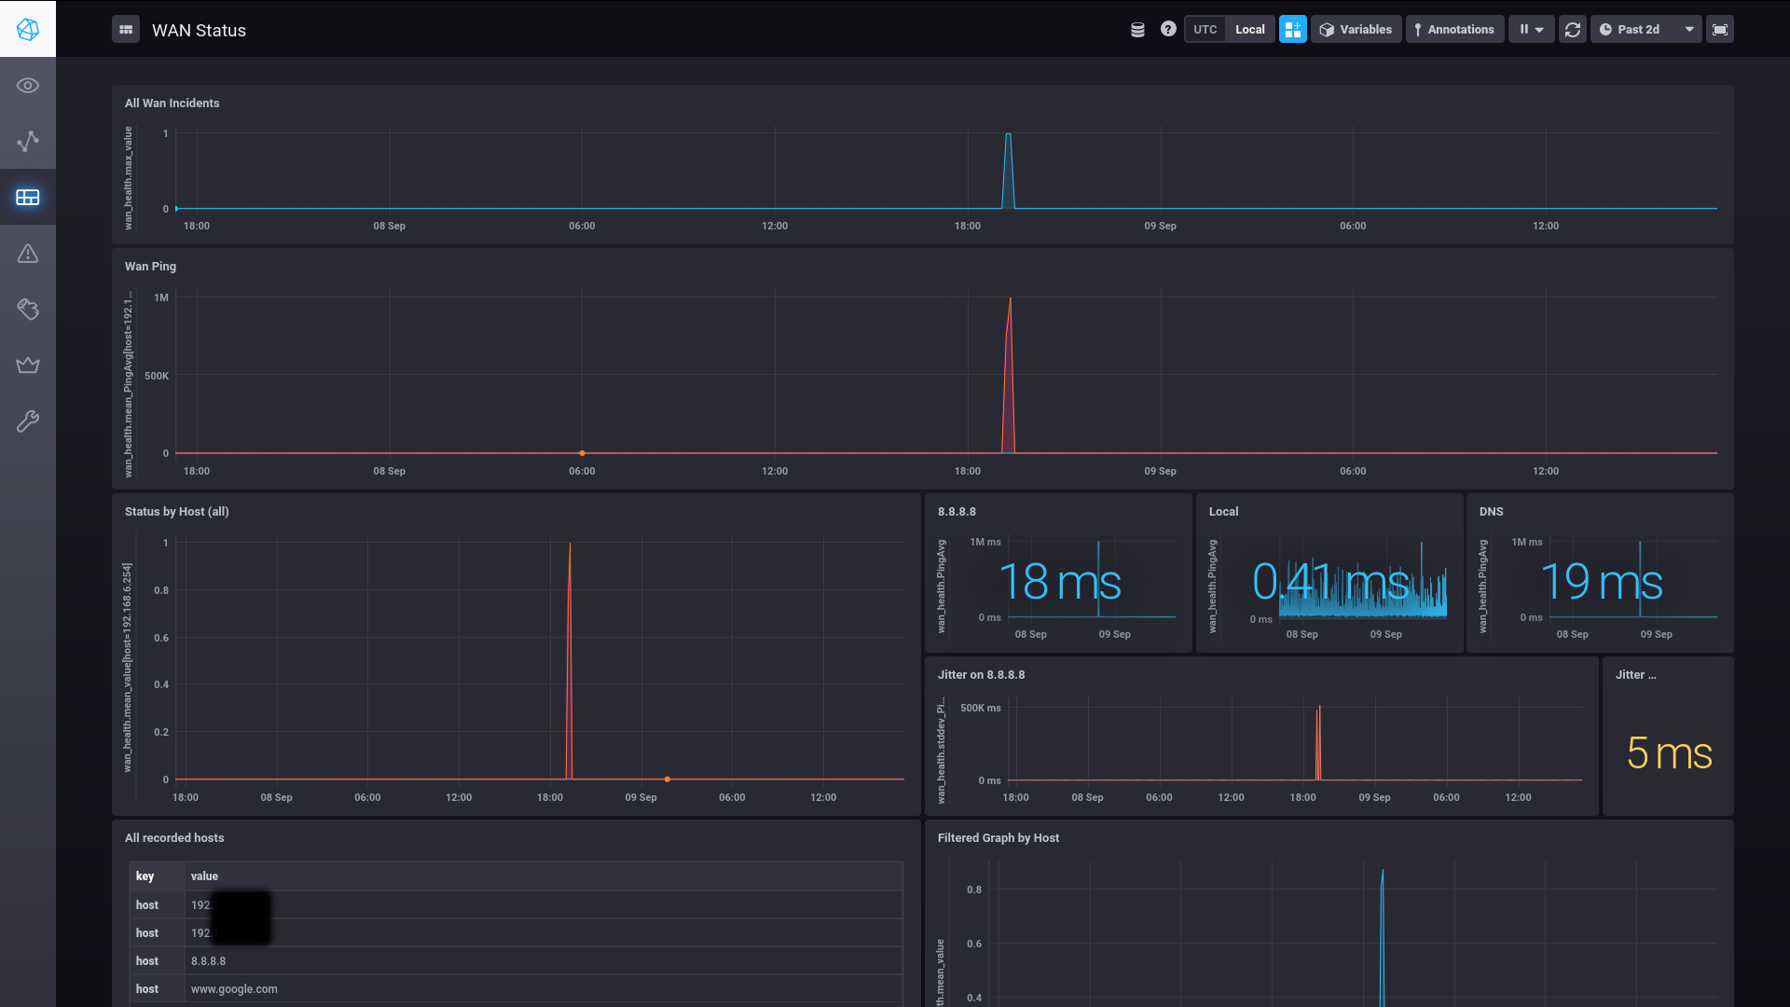Click the Alerting warning triangle icon
This screenshot has height=1007, width=1790.
[28, 254]
